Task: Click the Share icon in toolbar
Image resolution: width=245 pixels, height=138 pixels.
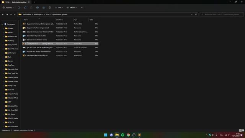Action: 44,8
